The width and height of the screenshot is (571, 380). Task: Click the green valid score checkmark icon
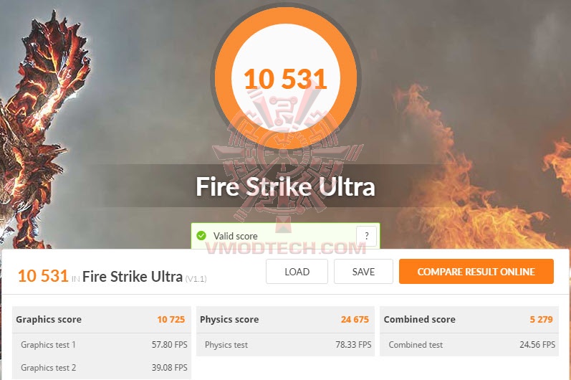(201, 236)
